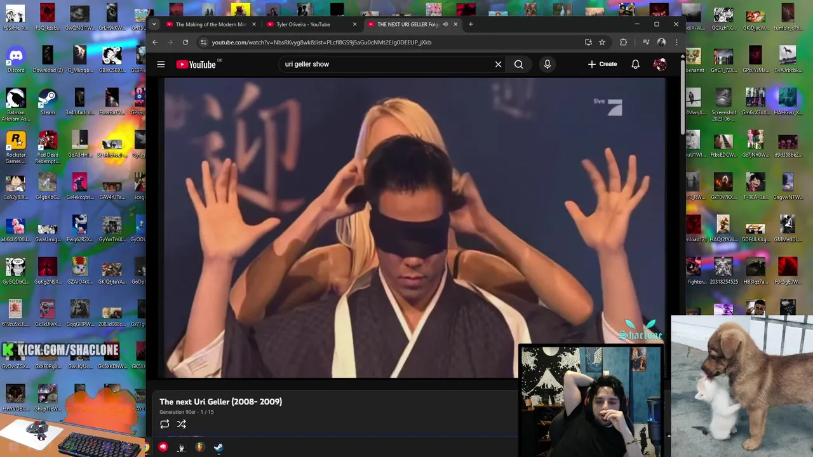
Task: Expand the tab search dropdown
Action: coord(154,24)
